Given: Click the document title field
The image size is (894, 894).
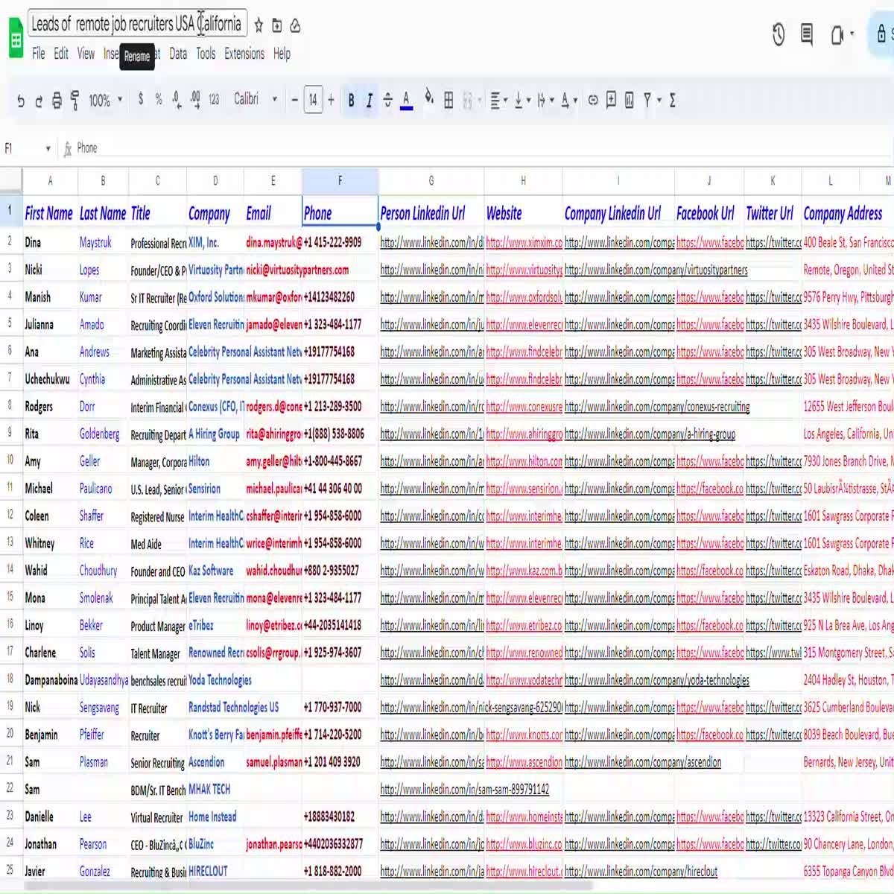Looking at the screenshot, I should pos(136,24).
